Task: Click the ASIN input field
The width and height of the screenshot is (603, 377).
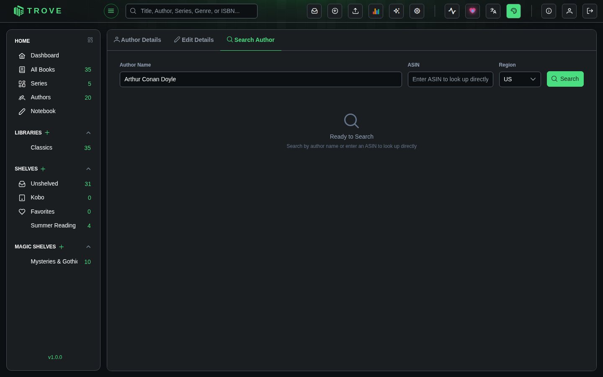Action: pos(451,79)
